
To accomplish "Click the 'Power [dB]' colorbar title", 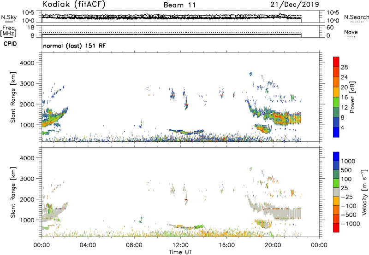I will tap(352, 97).
